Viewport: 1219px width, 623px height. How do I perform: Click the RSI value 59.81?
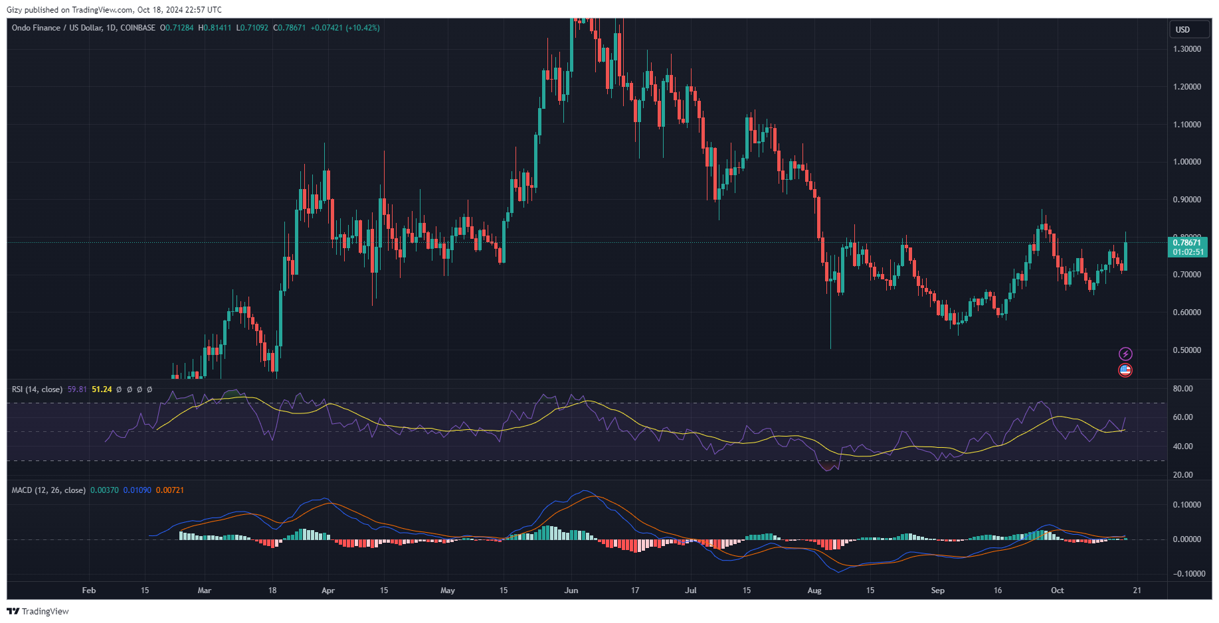[77, 389]
